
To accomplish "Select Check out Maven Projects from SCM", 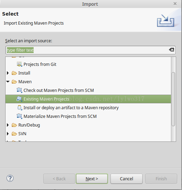I will point(59,90).
